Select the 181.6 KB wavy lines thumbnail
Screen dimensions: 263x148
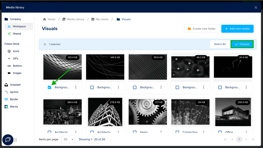pyautogui.click(x=148, y=67)
